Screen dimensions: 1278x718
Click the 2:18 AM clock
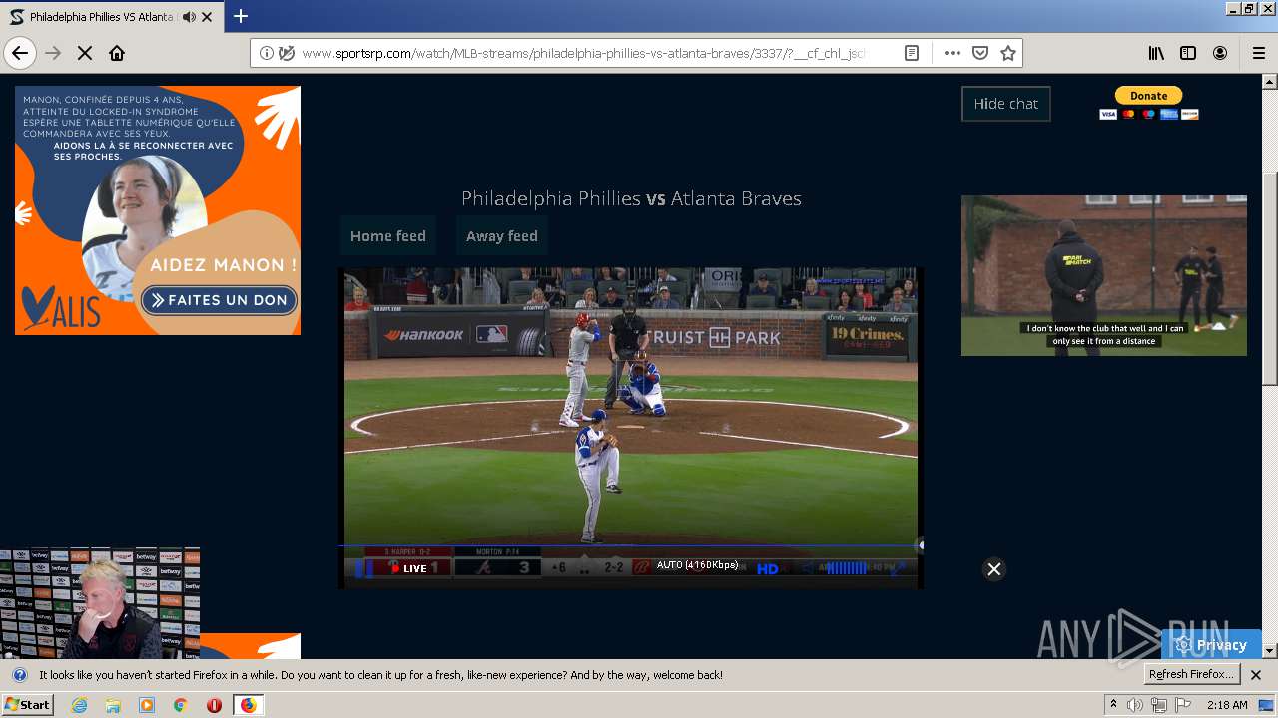tap(1227, 705)
